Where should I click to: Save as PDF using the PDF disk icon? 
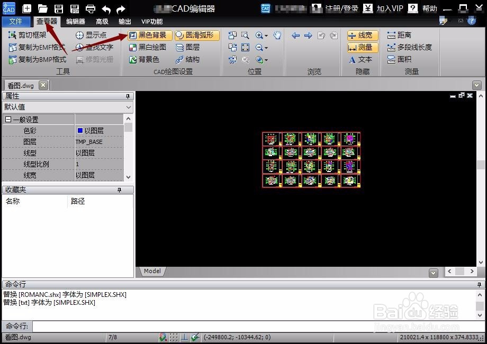(x=75, y=8)
